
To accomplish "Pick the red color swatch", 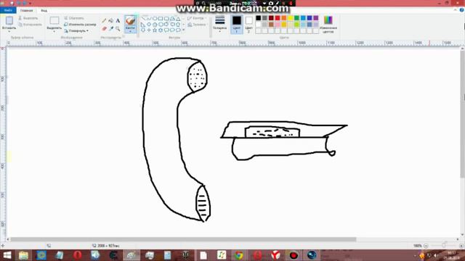I will (x=278, y=18).
